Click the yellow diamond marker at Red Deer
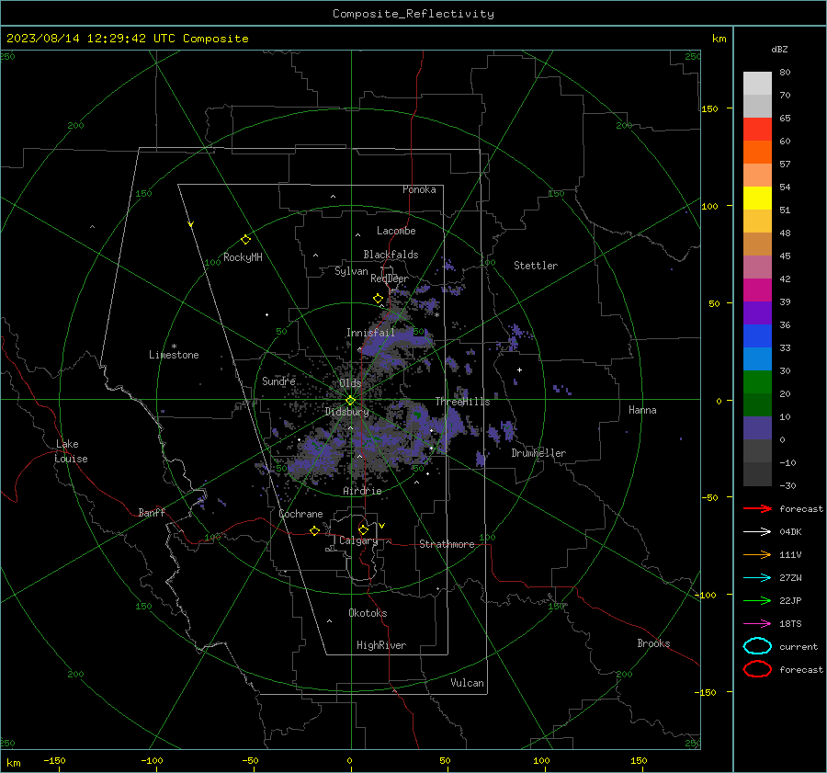 pos(378,299)
